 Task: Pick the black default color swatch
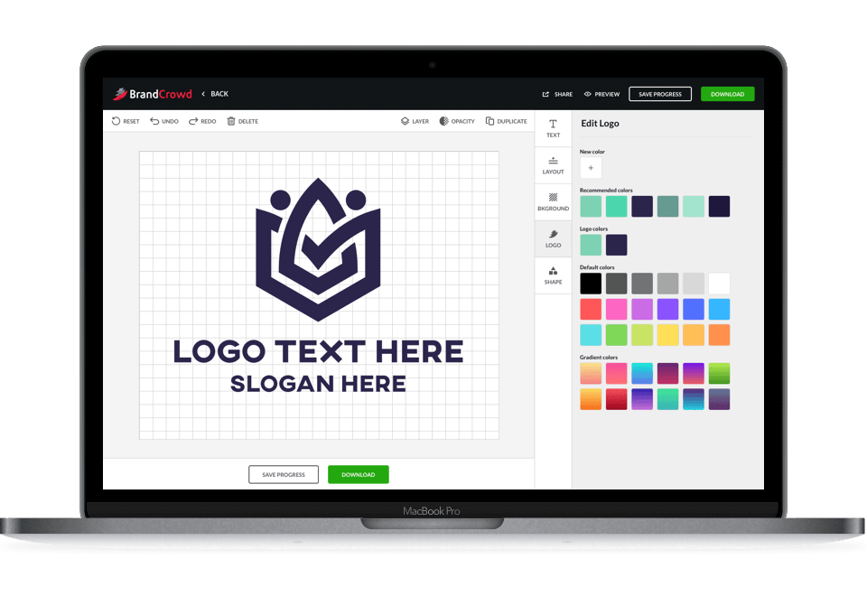coord(591,284)
